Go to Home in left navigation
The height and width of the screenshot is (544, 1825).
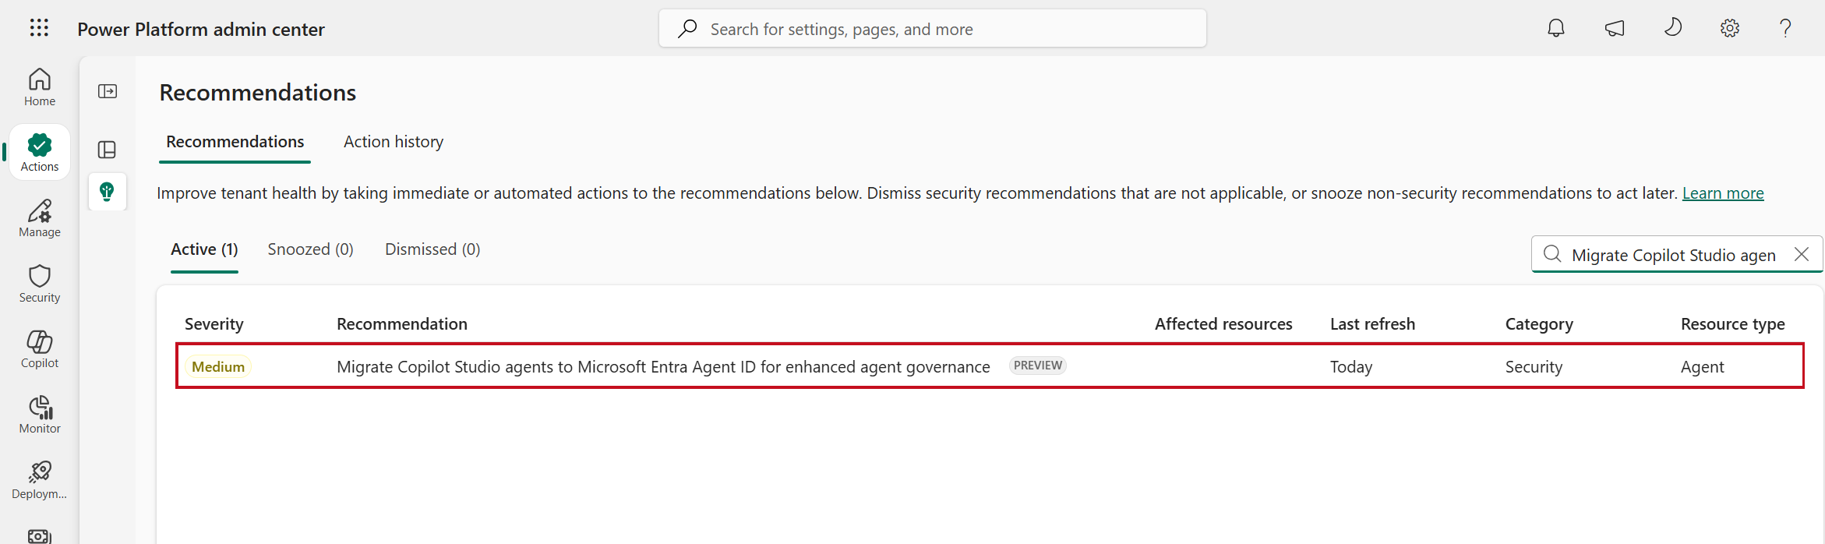(40, 87)
